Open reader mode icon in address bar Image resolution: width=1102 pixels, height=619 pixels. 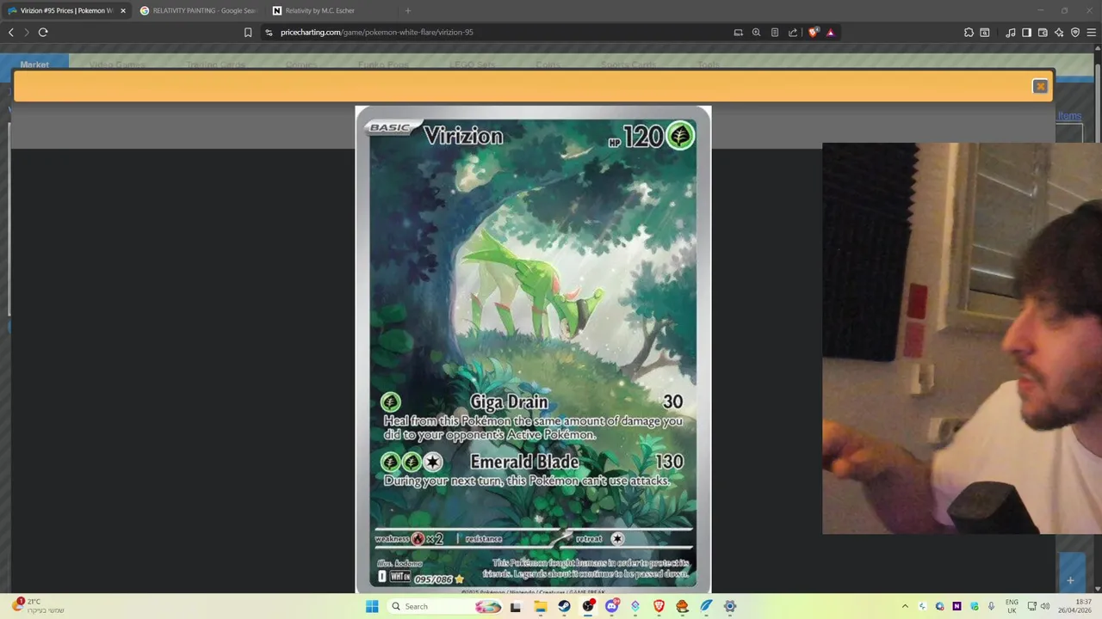click(x=774, y=32)
